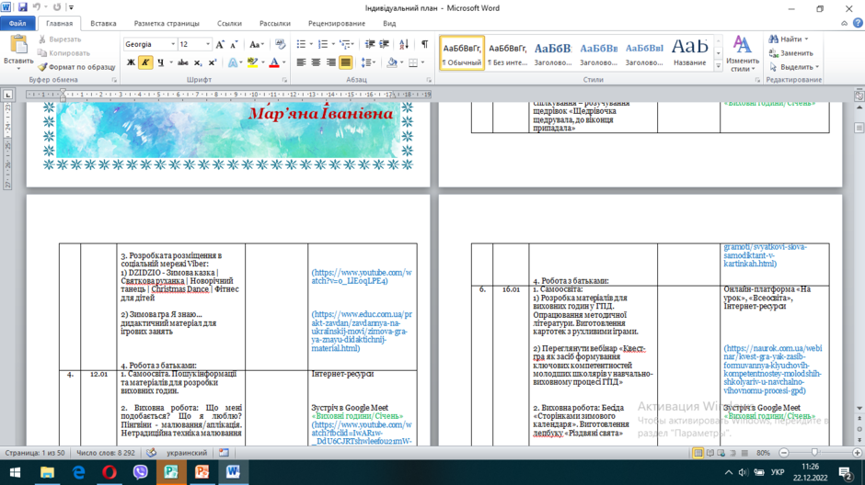Viewport: 865px width, 485px height.
Task: Toggle Italic (К) formatting off
Action: [145, 62]
